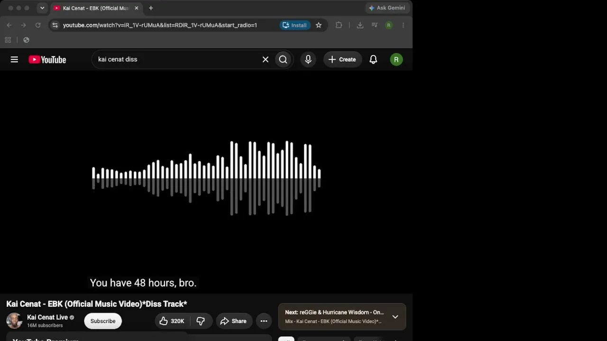
Task: Open the YouTube account avatar menu
Action: [396, 60]
